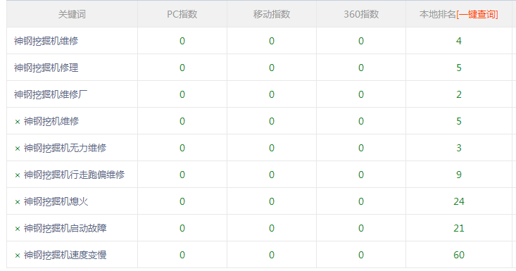The height and width of the screenshot is (271, 516).
Task: Select keyword 神钢挖掘机维修
Action: point(46,41)
